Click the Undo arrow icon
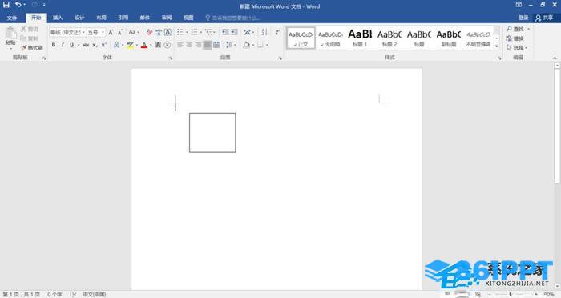The width and height of the screenshot is (561, 298). (18, 5)
